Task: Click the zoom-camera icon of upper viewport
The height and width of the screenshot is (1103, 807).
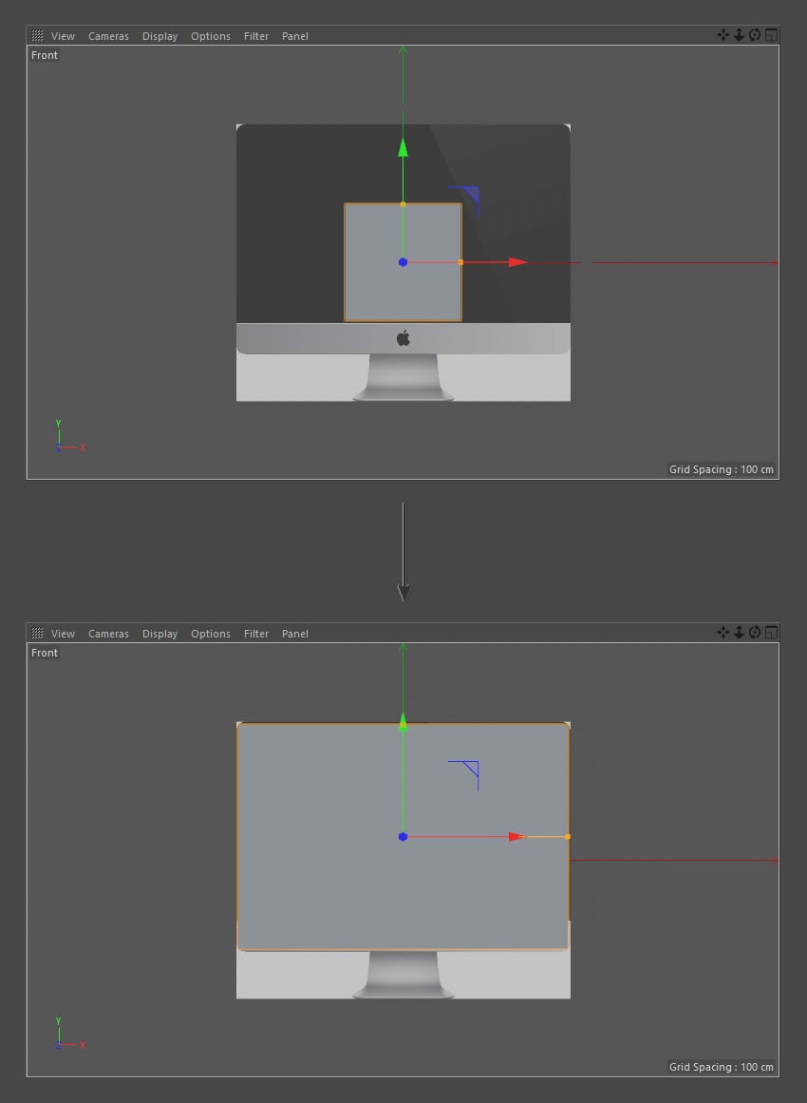Action: pyautogui.click(x=739, y=35)
